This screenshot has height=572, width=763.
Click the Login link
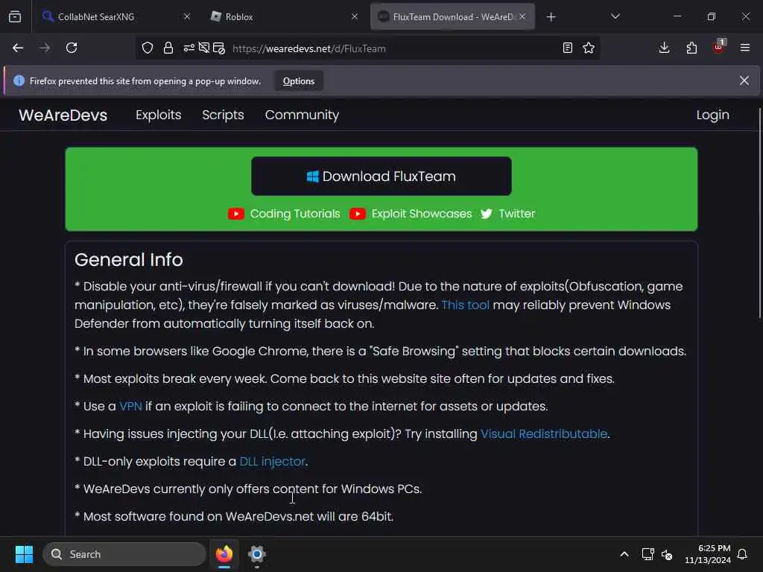tap(712, 115)
